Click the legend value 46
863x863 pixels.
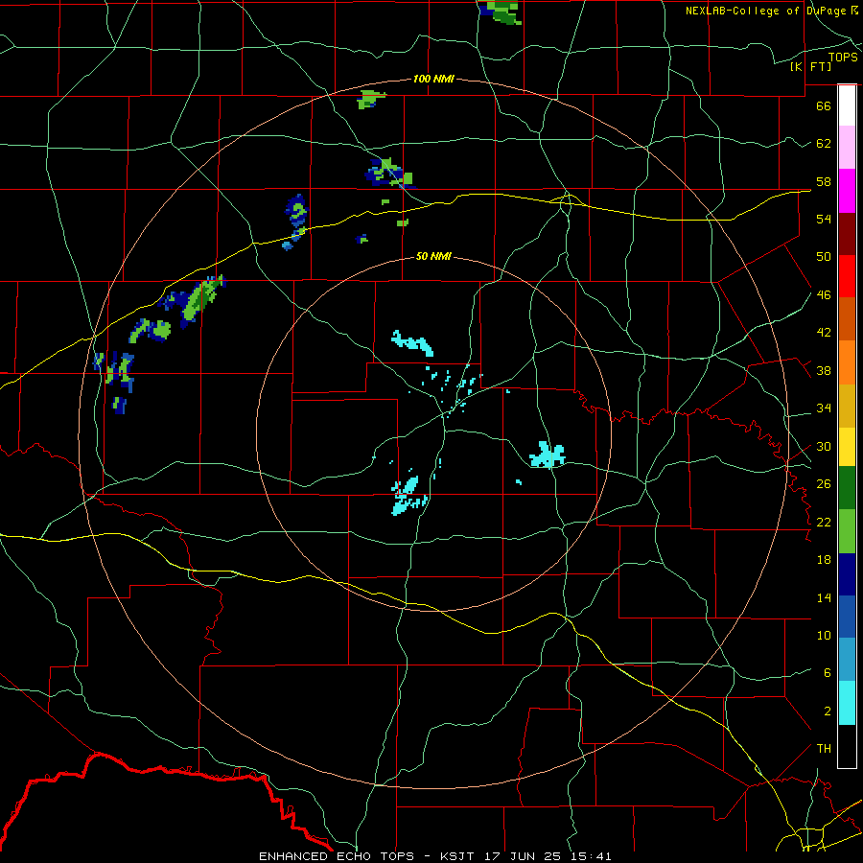(824, 295)
